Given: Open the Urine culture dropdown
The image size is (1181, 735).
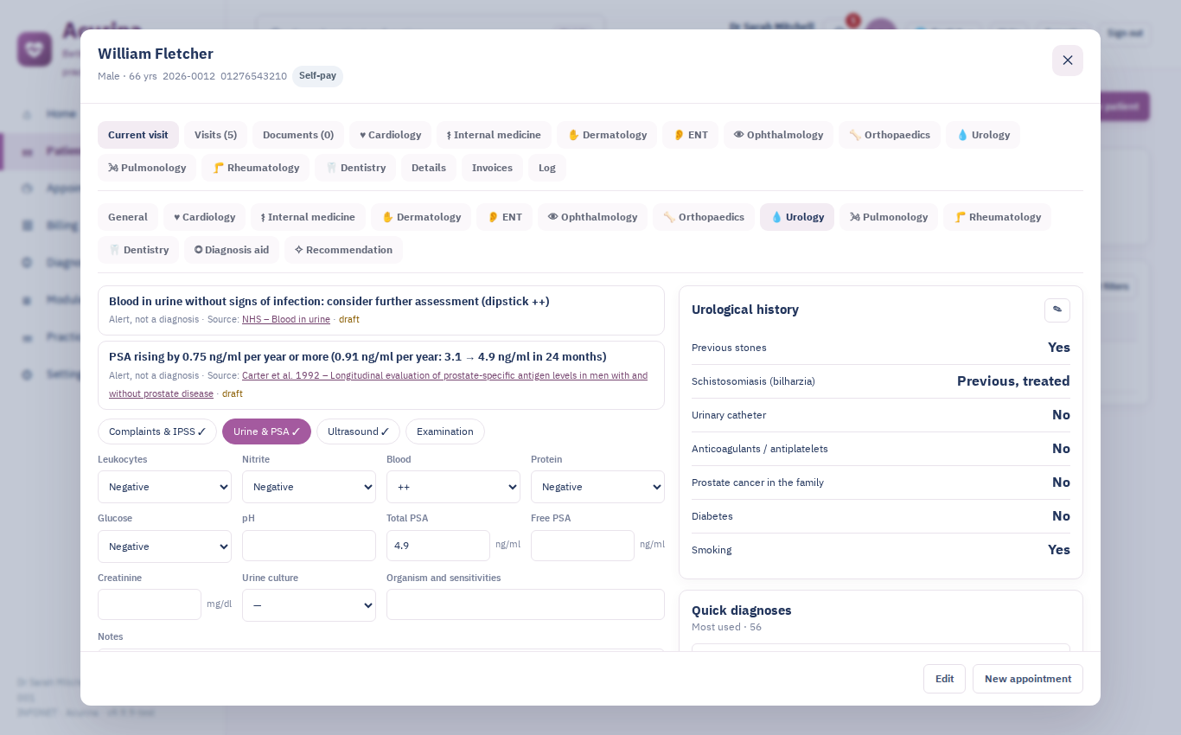Looking at the screenshot, I should pyautogui.click(x=309, y=605).
